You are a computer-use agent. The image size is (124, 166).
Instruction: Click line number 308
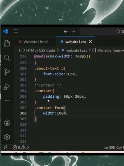[x=23, y=113]
